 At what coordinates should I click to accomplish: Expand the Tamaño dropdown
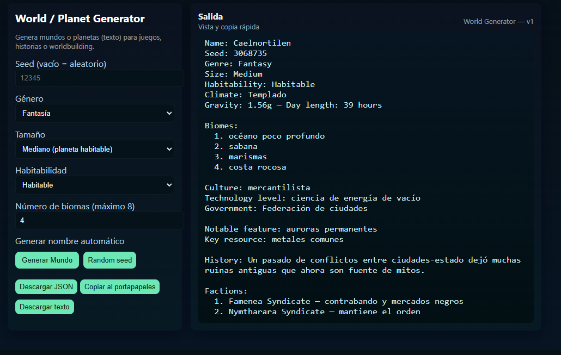point(95,150)
